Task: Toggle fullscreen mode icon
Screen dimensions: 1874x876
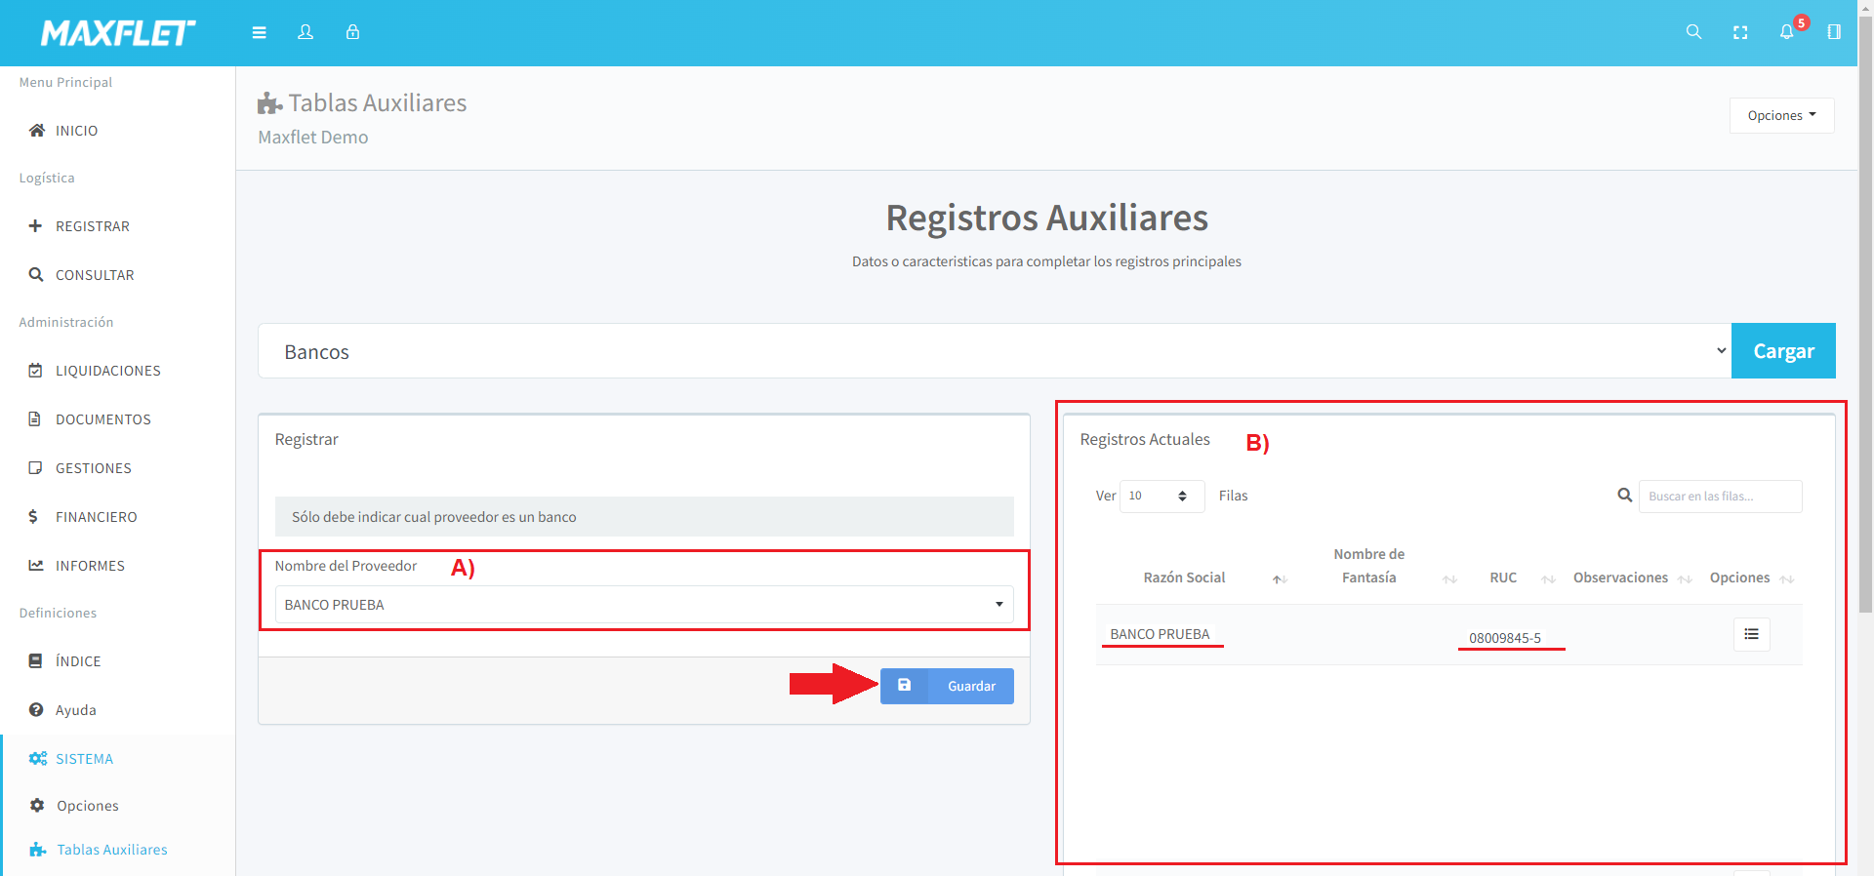Action: point(1740,32)
